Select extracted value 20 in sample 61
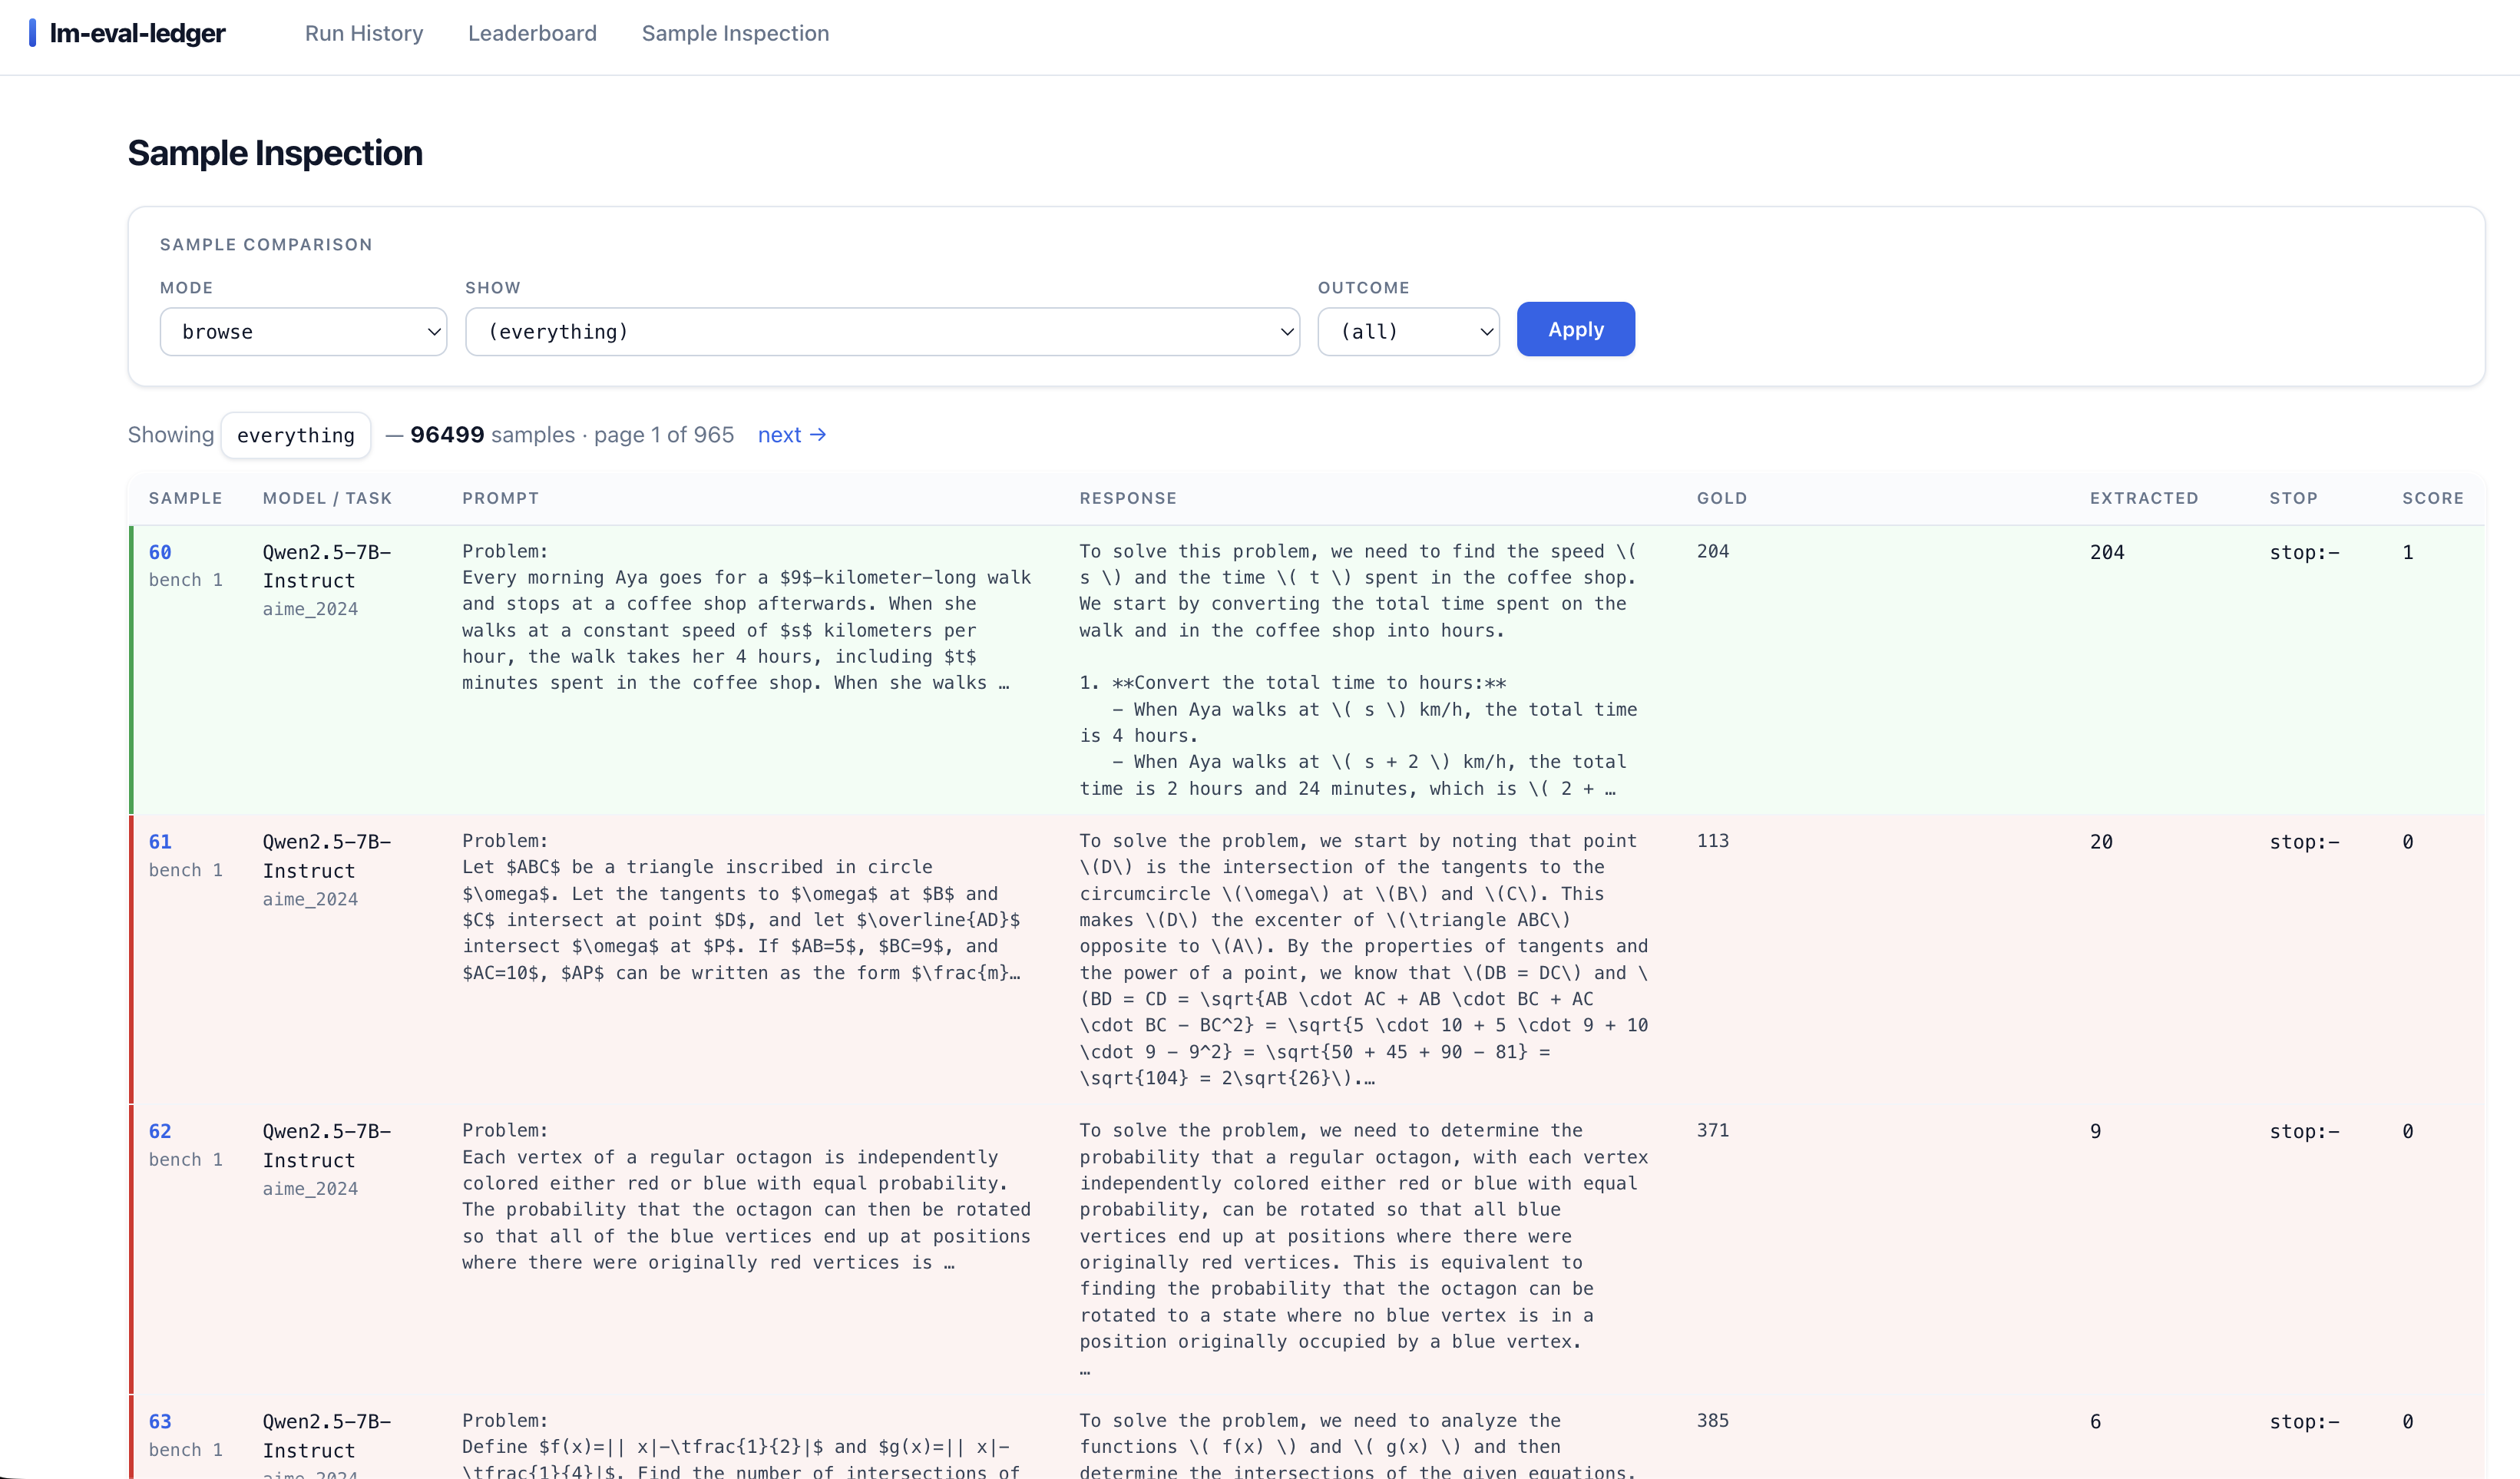The height and width of the screenshot is (1479, 2520). click(2101, 842)
